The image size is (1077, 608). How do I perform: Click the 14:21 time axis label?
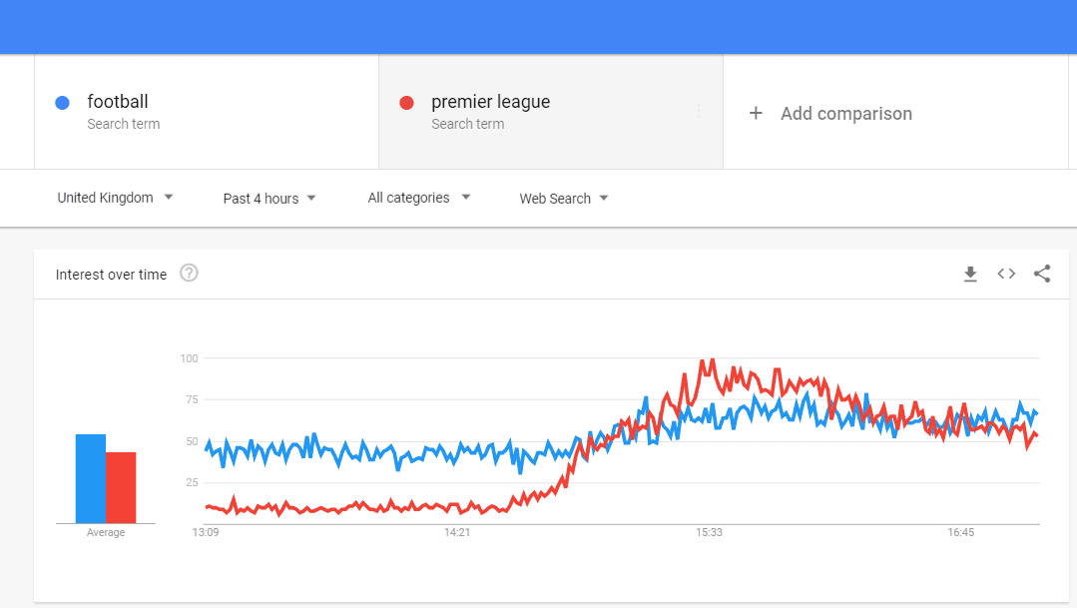[457, 532]
